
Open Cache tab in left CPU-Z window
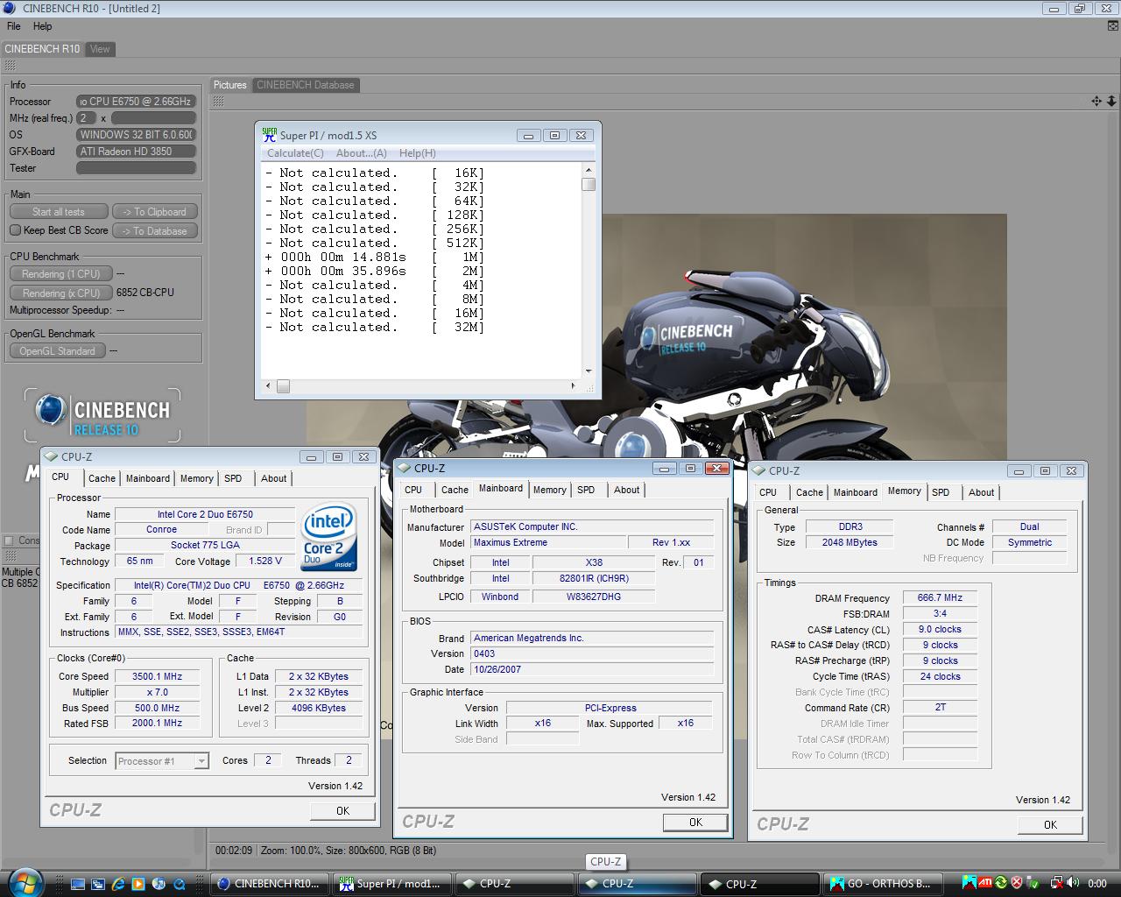point(102,478)
